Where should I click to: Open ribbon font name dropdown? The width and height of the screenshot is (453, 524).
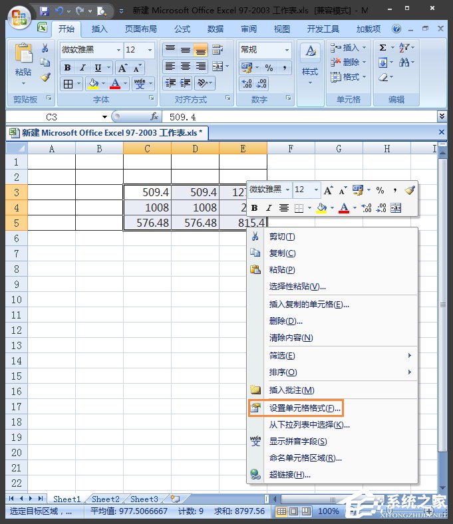[118, 50]
